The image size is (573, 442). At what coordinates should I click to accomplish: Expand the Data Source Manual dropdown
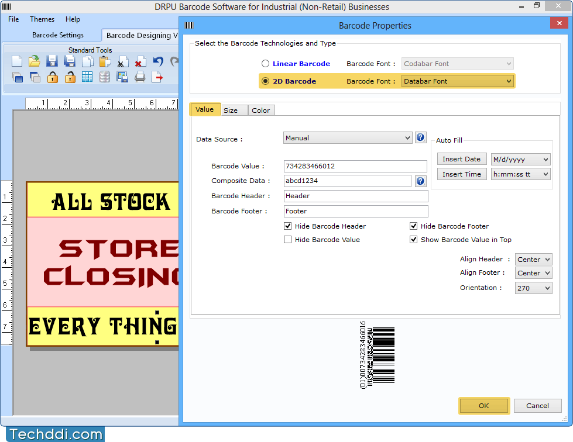pyautogui.click(x=348, y=137)
